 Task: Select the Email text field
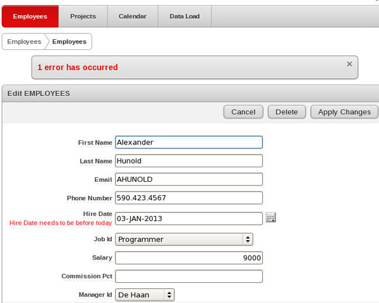pos(188,179)
